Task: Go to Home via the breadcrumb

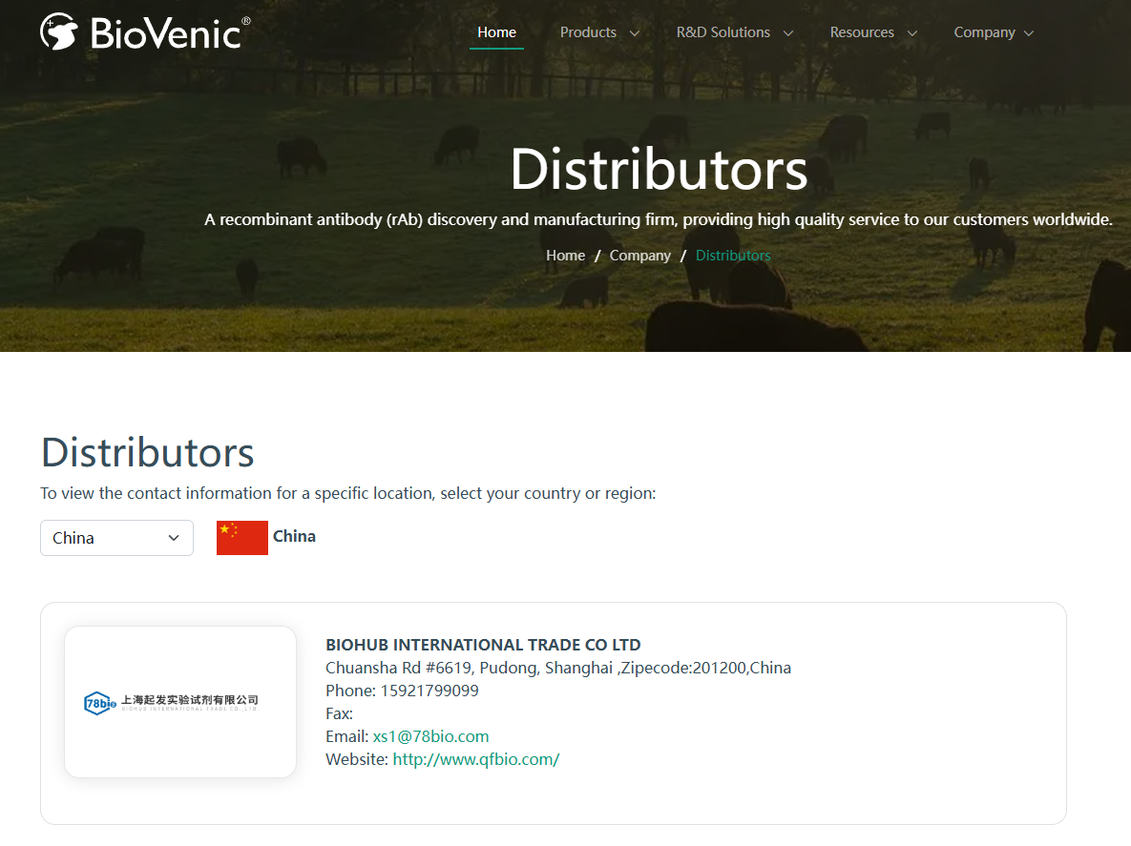Action: pyautogui.click(x=565, y=256)
